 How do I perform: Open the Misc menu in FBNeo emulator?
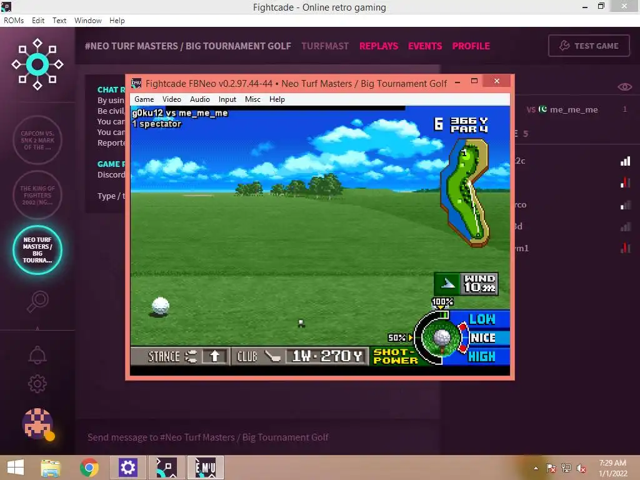(252, 99)
